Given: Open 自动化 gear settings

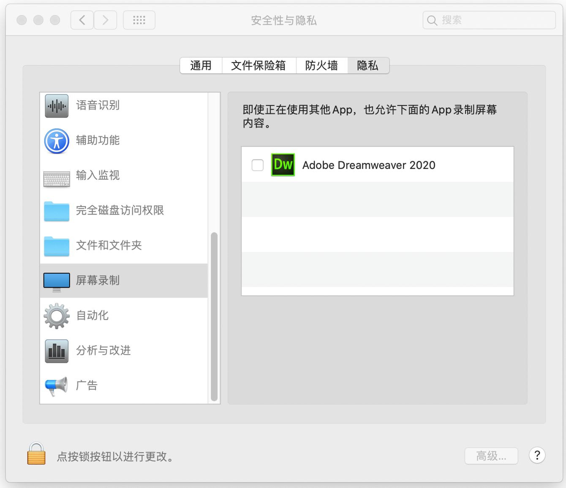Looking at the screenshot, I should [56, 315].
